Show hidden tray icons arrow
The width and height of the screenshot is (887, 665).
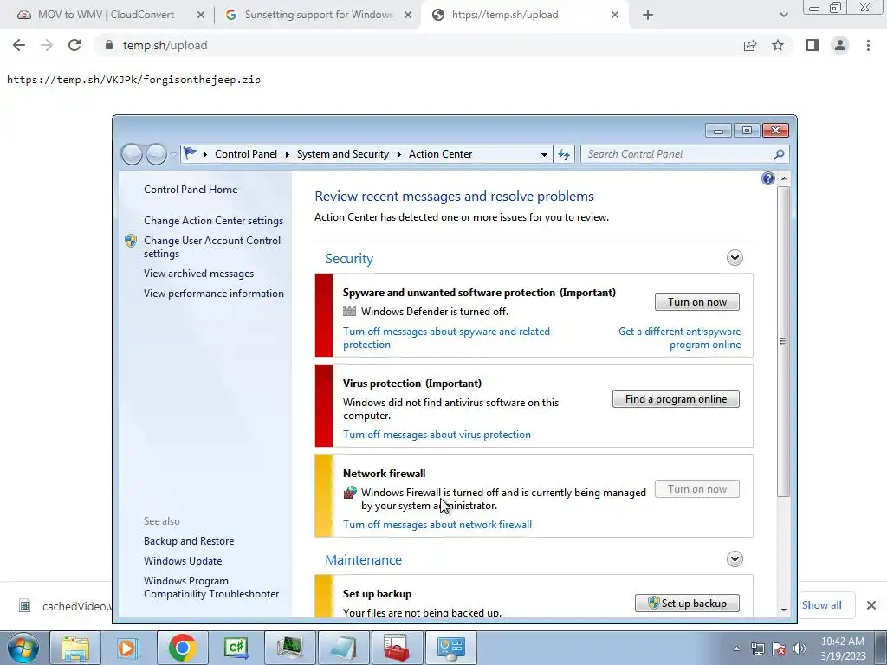[736, 649]
